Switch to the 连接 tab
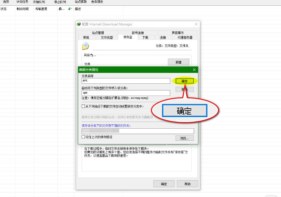Viewport: 281px width, 197px height. pos(163,38)
